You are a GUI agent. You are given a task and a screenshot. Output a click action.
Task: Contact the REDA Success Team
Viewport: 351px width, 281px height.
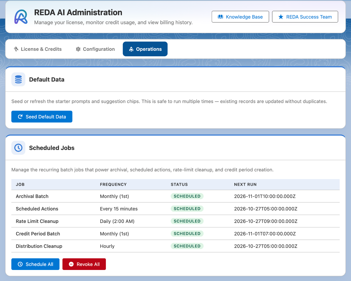[305, 17]
